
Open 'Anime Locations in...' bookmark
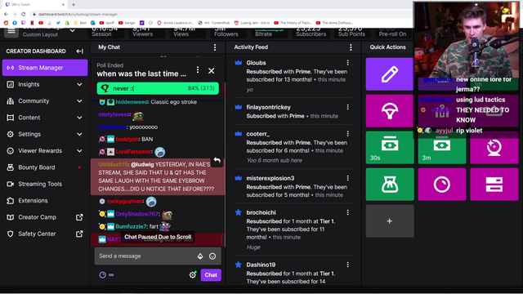(x=175, y=23)
